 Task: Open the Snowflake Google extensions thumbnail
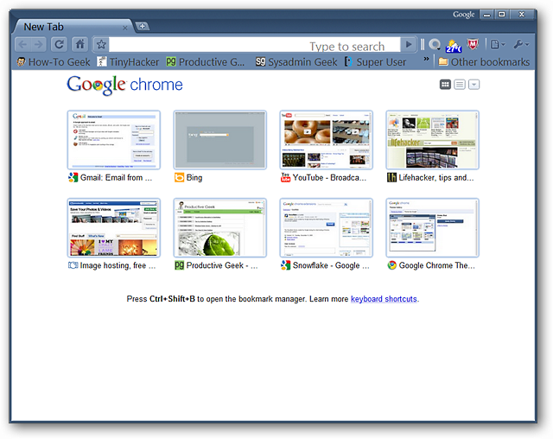[x=326, y=227]
